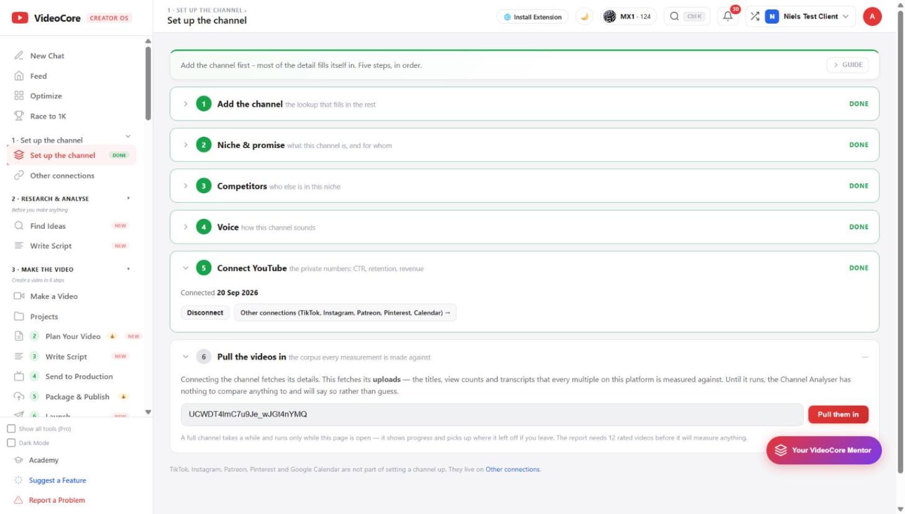The height and width of the screenshot is (514, 905).
Task: Open the Guide button
Action: pos(847,65)
